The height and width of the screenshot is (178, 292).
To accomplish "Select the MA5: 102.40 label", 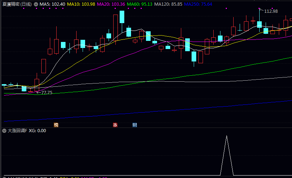I will [x=52, y=4].
